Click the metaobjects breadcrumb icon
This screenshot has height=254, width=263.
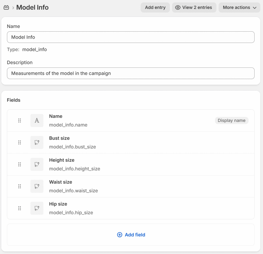(x=6, y=7)
